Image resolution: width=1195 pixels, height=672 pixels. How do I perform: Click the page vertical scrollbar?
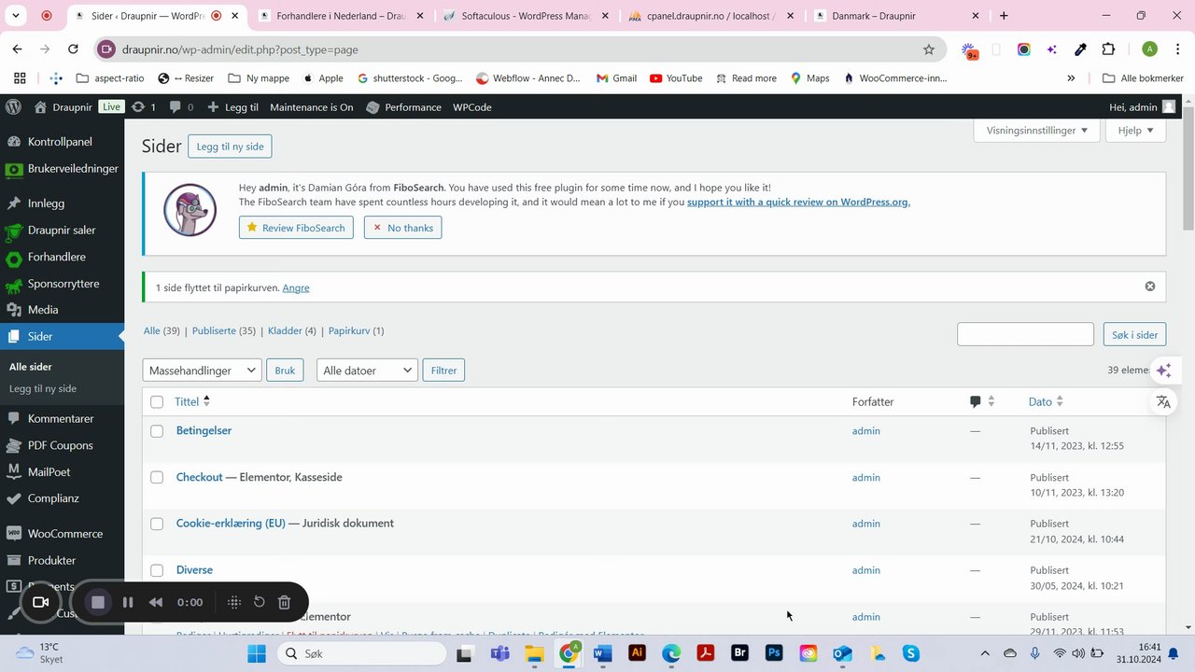click(1188, 168)
